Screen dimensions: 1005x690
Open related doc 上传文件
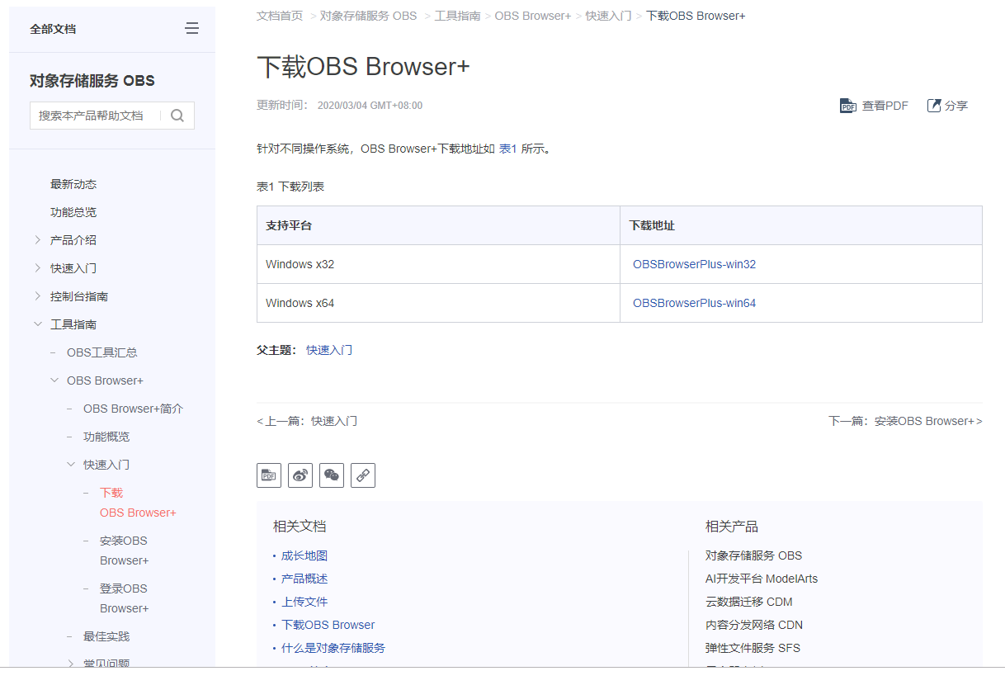tap(304, 602)
